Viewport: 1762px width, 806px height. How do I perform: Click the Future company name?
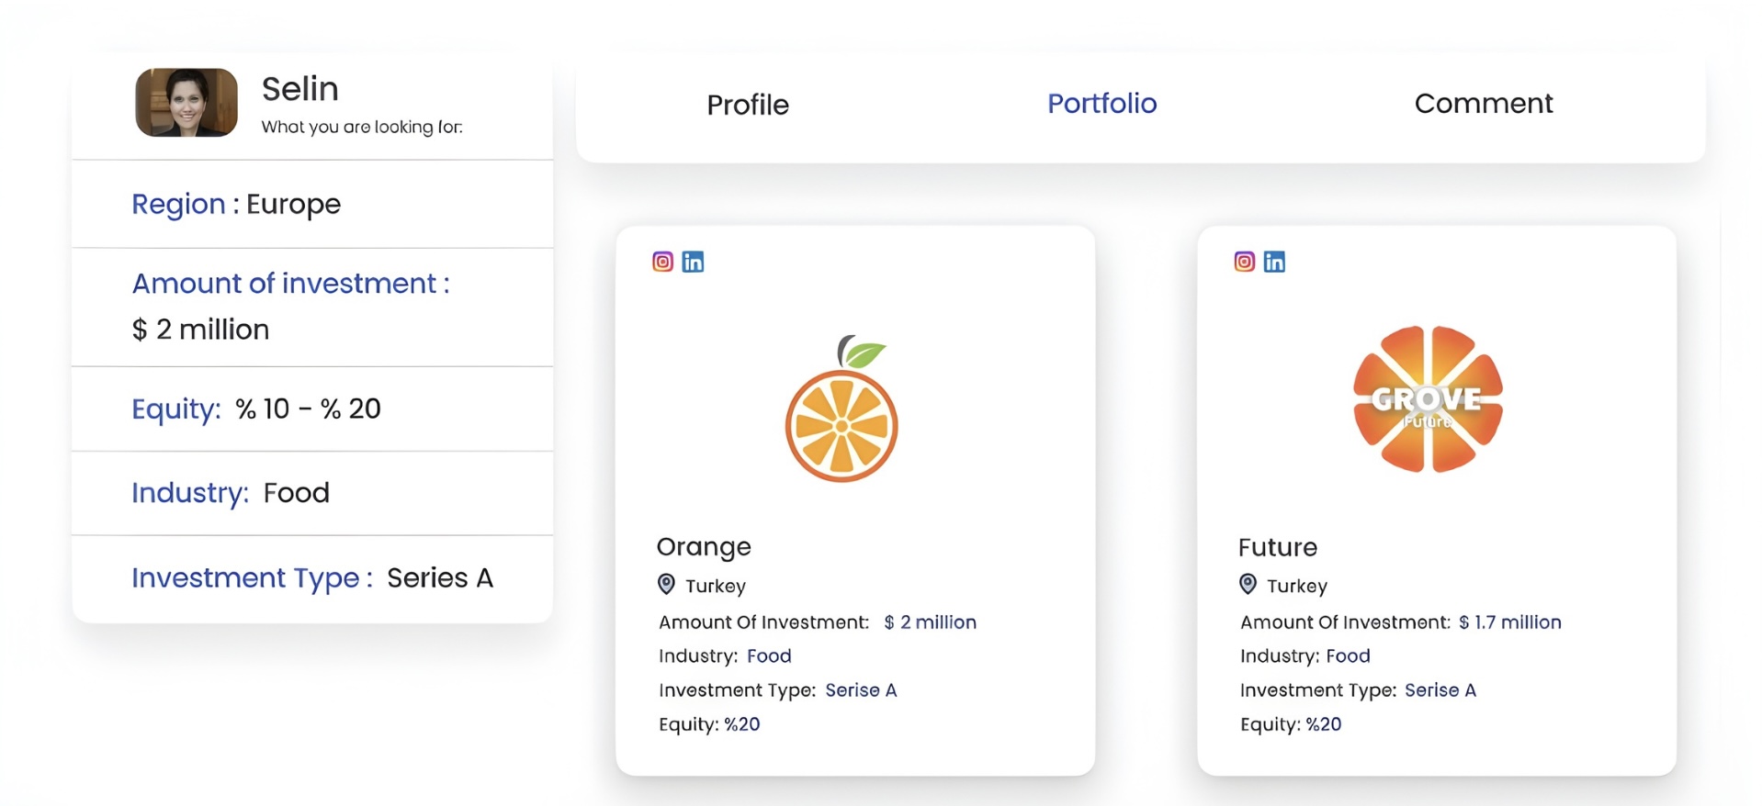coord(1277,548)
